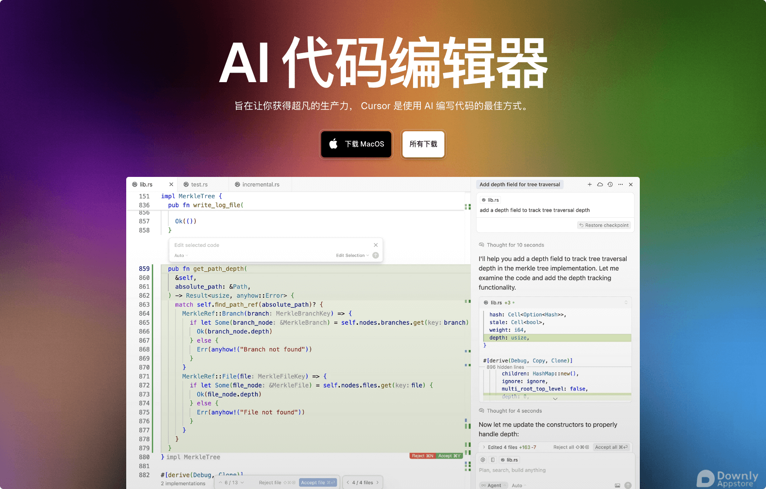Expand 'Thought for 4 seconds' reasoning
Viewport: 766px width, 489px height.
511,411
